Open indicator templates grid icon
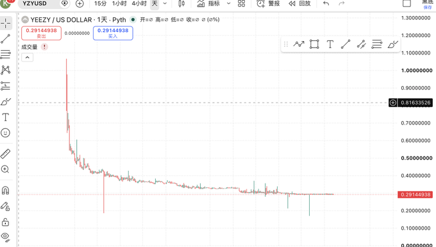 coord(241,4)
